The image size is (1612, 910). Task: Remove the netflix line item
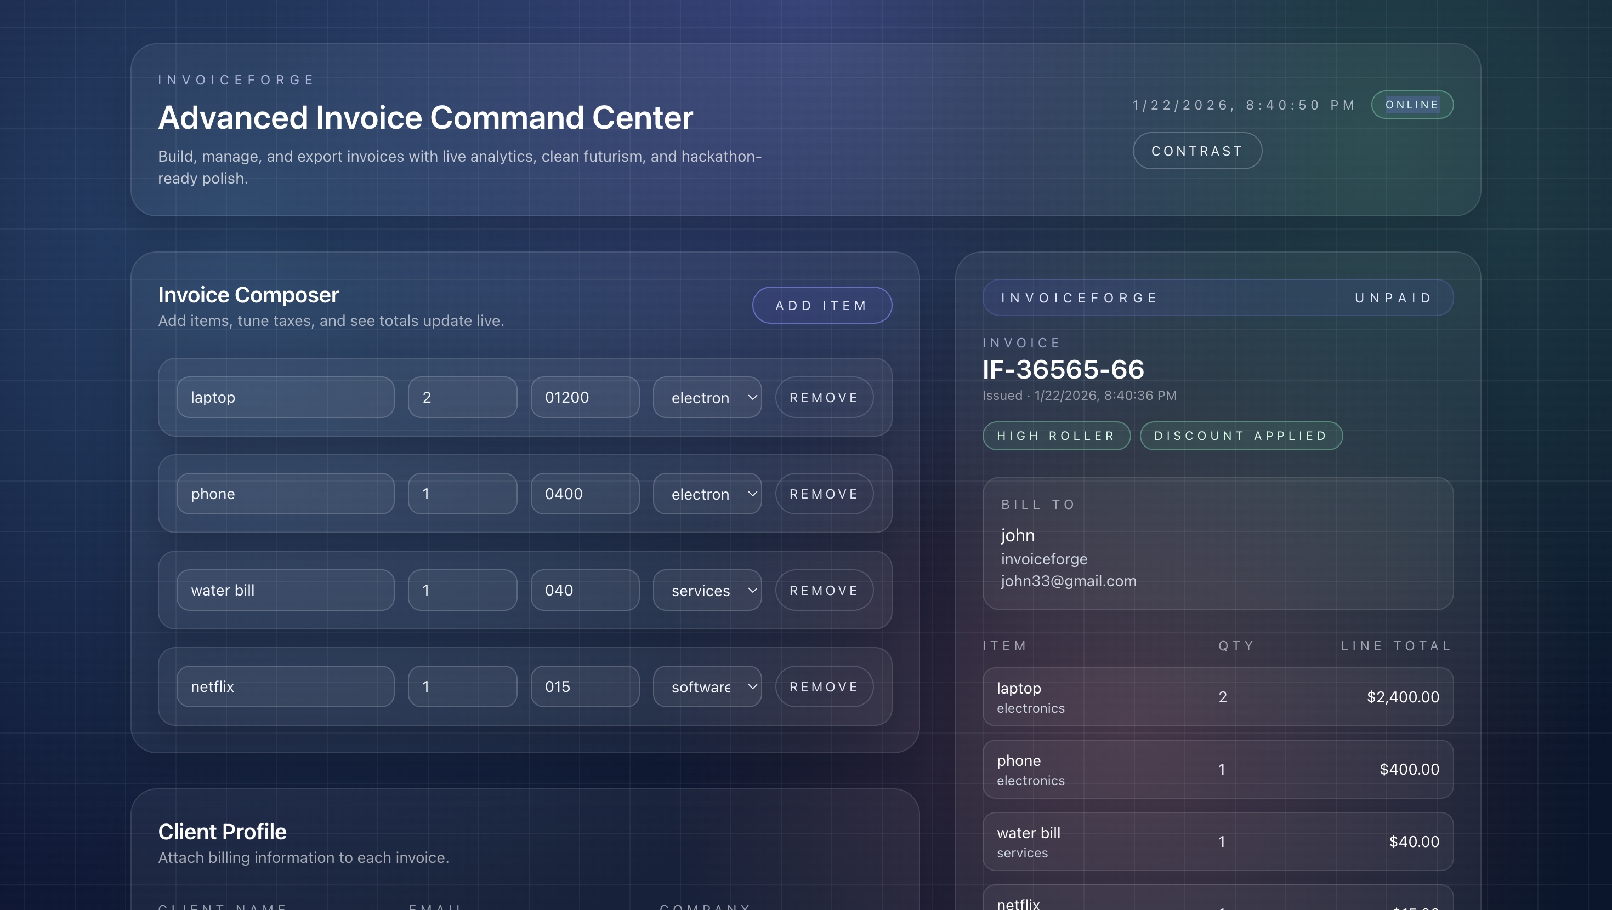(824, 686)
